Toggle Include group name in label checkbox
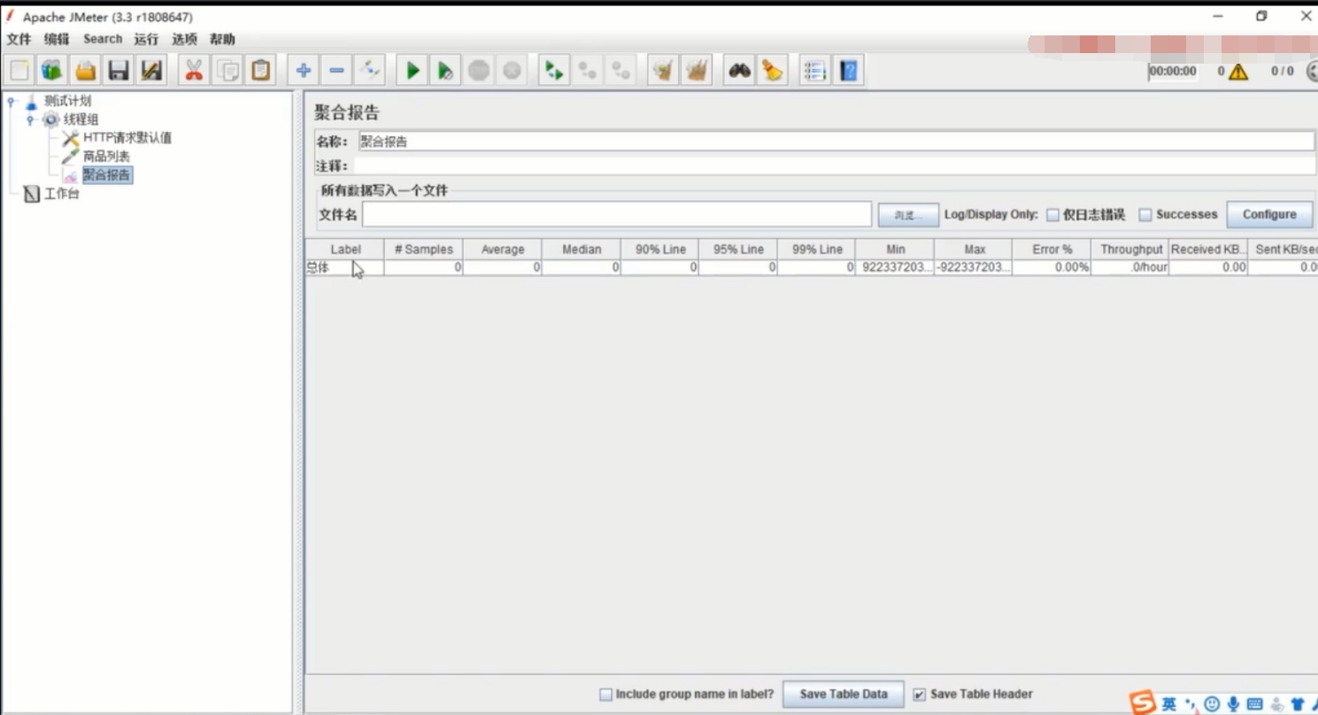This screenshot has height=715, width=1318. [605, 696]
